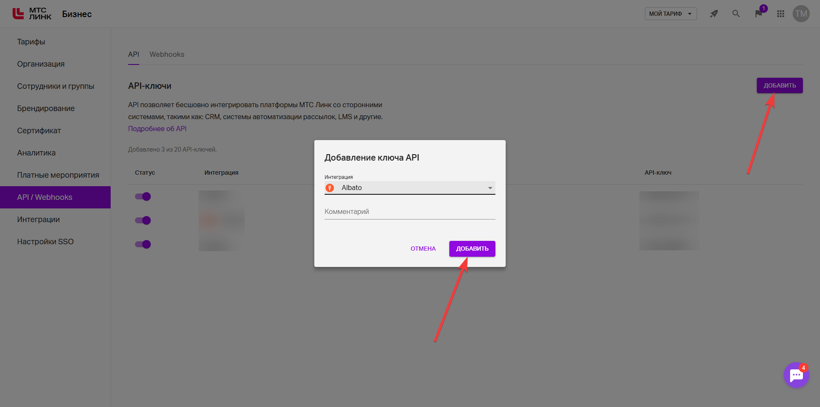This screenshot has width=820, height=407.
Task: Click ОТМЕНА to cancel the dialog
Action: [x=423, y=249]
